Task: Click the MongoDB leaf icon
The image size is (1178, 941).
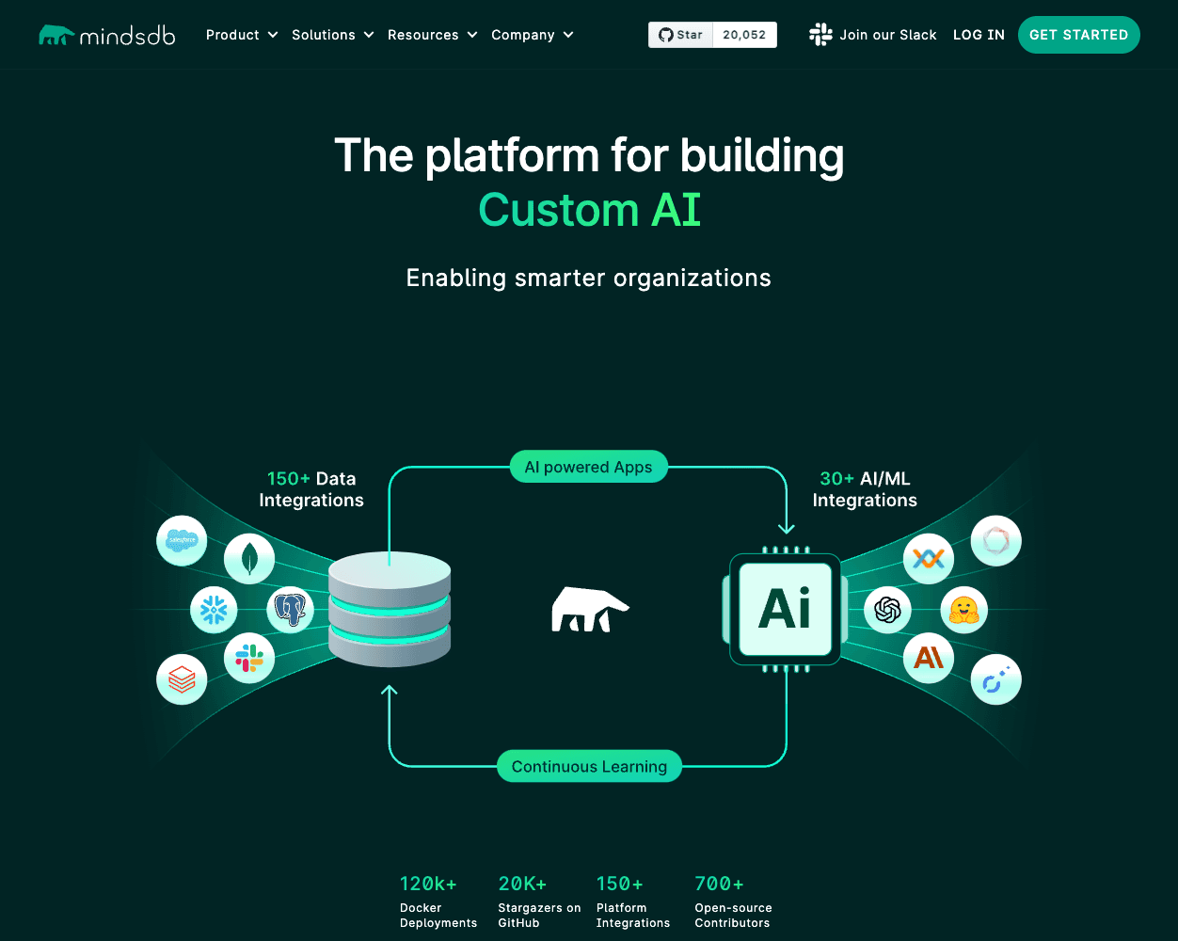Action: pos(249,559)
